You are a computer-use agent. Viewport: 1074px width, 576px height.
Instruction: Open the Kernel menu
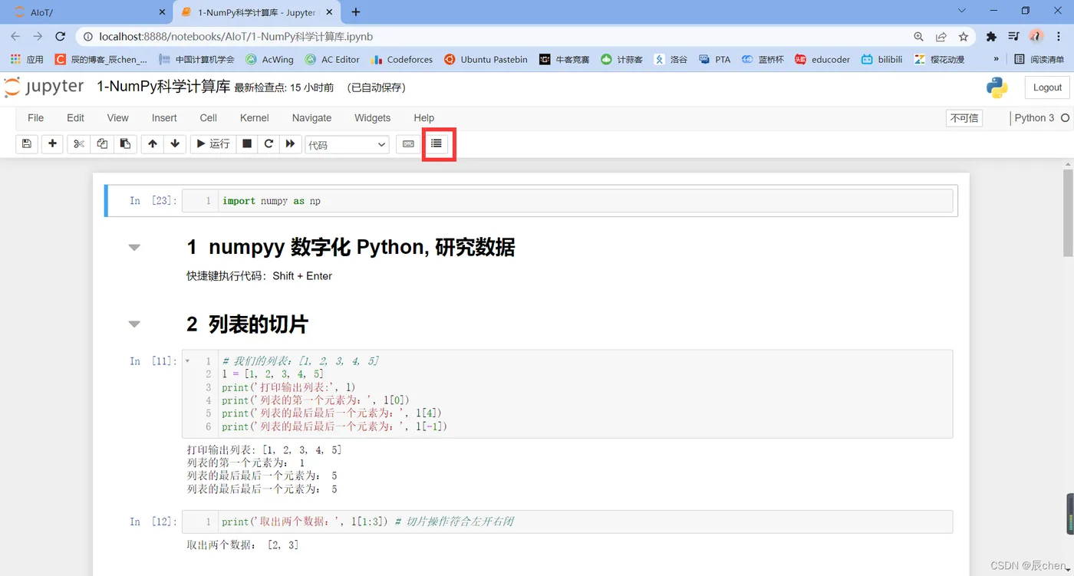click(255, 118)
